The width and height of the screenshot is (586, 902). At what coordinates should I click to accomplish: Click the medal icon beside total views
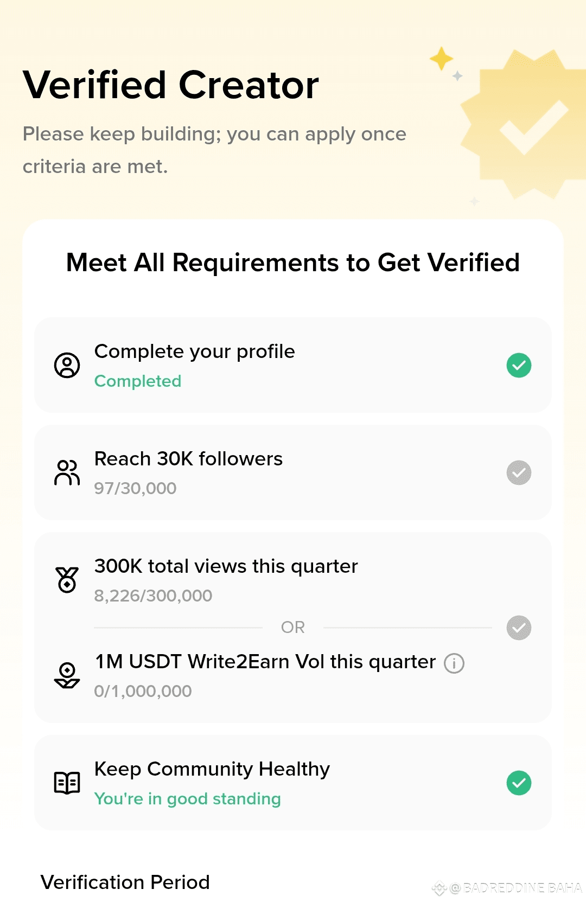pyautogui.click(x=67, y=580)
